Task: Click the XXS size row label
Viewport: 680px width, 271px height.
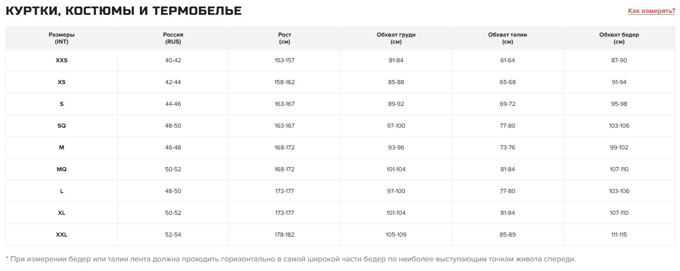Action: tap(62, 61)
